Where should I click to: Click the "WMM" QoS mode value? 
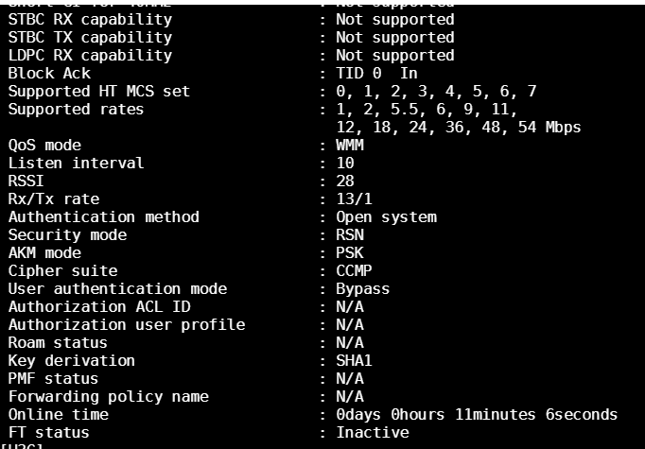(350, 145)
